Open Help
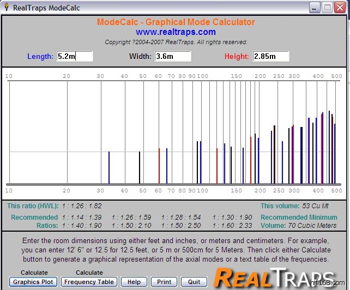Screen dimensions: 350x290 tap(134, 282)
